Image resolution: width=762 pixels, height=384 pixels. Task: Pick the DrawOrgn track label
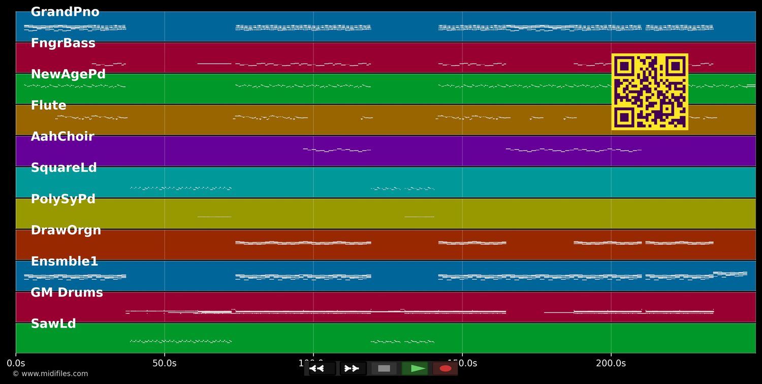click(66, 231)
